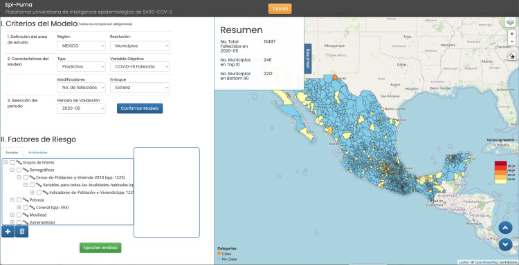The image size is (519, 265).
Task: Check the Coneval checkbox
Action: [x=26, y=207]
